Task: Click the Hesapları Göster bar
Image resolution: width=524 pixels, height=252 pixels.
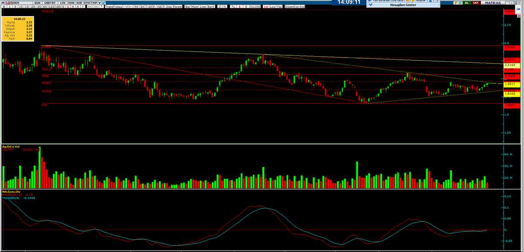Action: [x=403, y=5]
